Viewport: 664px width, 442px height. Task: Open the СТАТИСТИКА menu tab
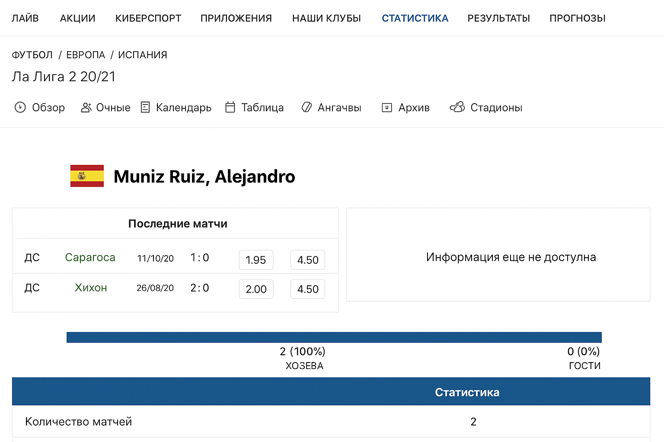click(x=415, y=18)
